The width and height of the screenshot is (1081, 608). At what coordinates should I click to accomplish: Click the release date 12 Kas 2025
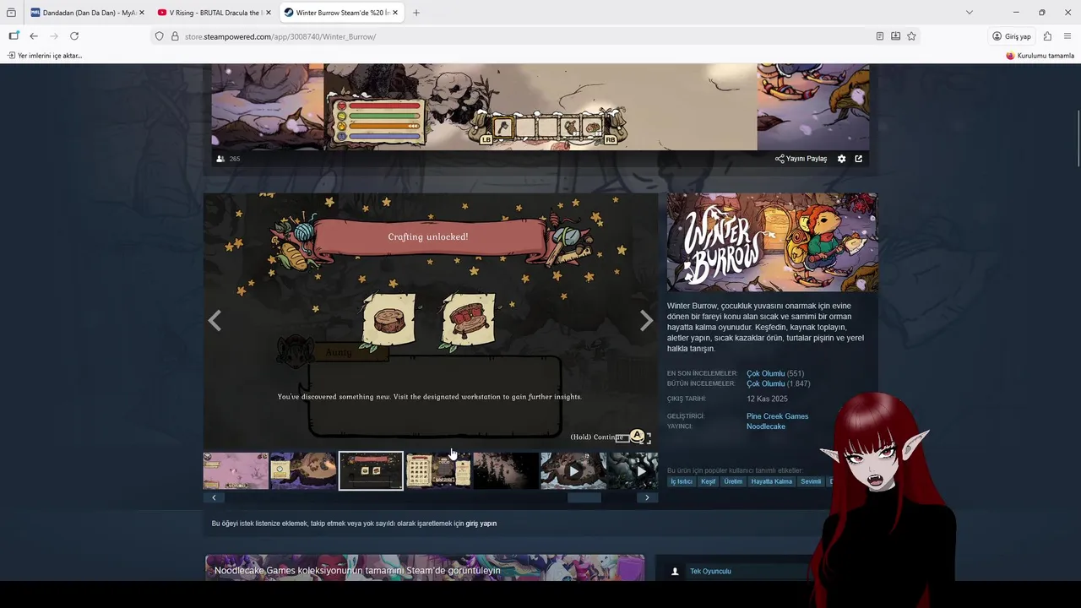point(767,399)
